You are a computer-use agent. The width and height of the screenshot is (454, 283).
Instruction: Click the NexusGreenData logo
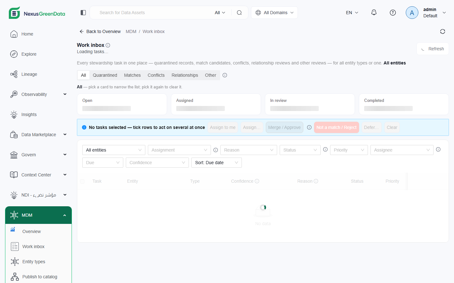click(x=37, y=13)
